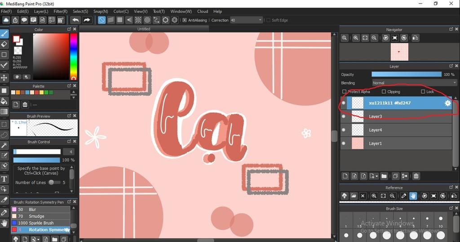The image size is (460, 242).
Task: Zoom out within the Navigator panel
Action: (x=374, y=38)
